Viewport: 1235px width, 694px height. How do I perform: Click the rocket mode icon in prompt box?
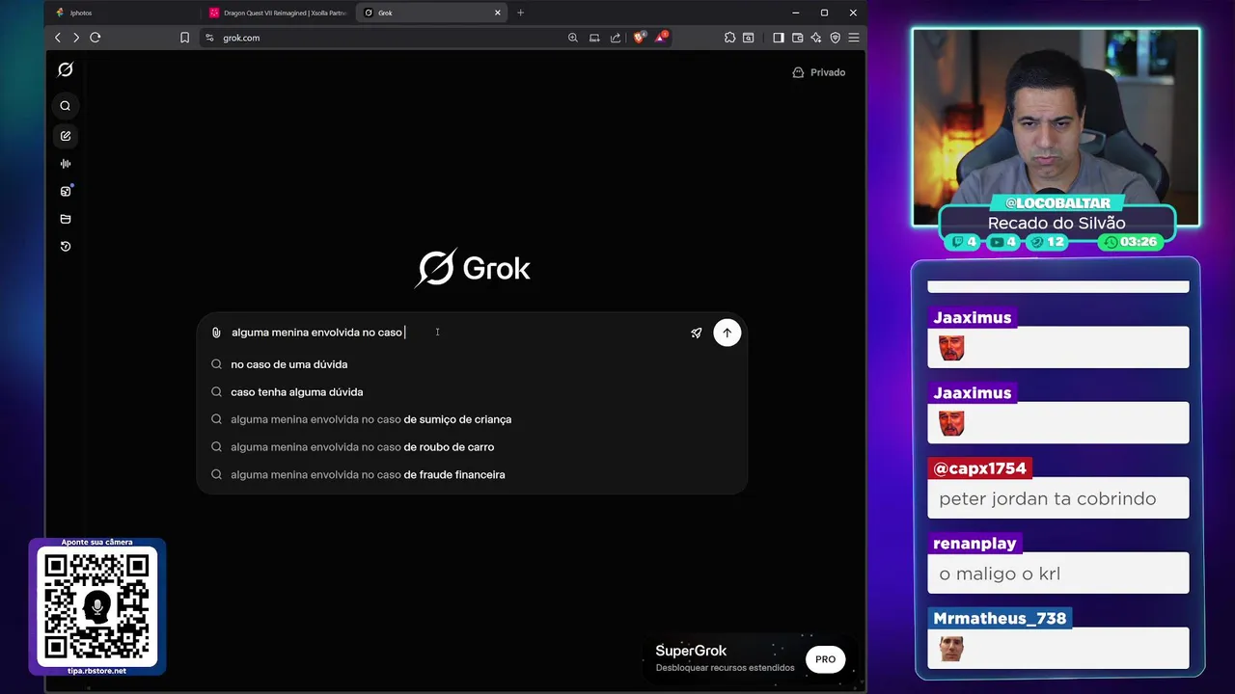pyautogui.click(x=696, y=333)
